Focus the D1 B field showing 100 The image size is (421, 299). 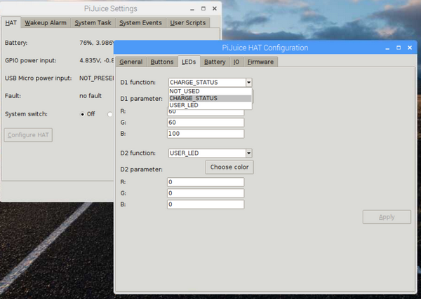pyautogui.click(x=206, y=134)
